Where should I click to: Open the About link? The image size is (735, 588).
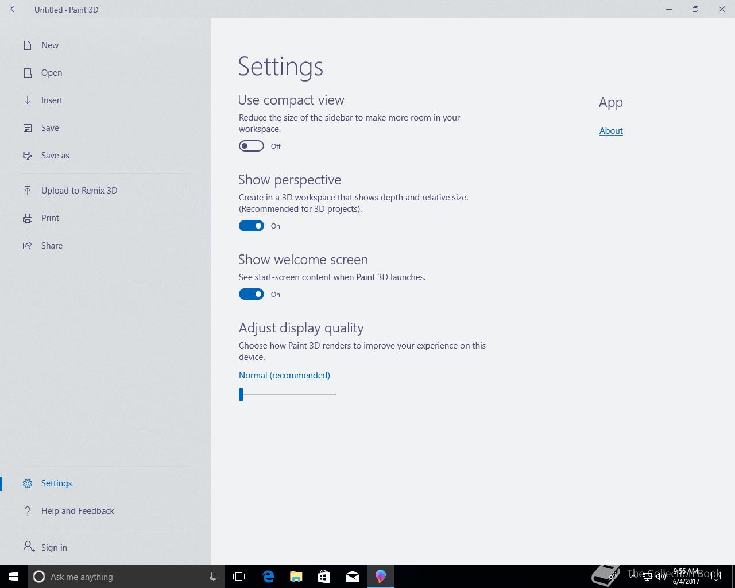(611, 131)
